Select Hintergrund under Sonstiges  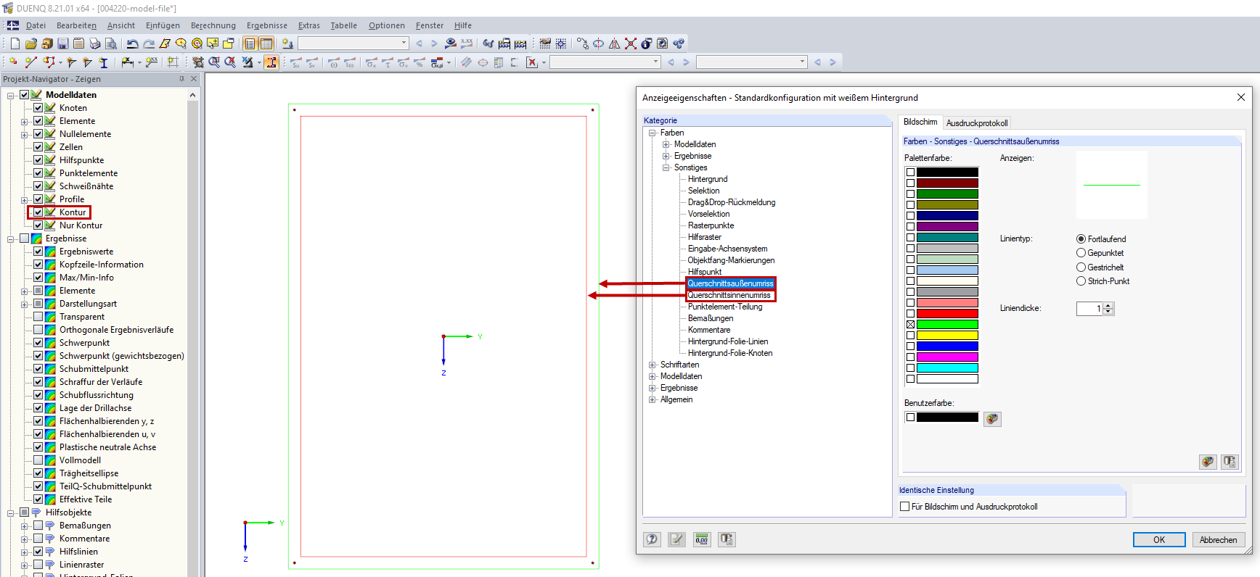click(708, 179)
